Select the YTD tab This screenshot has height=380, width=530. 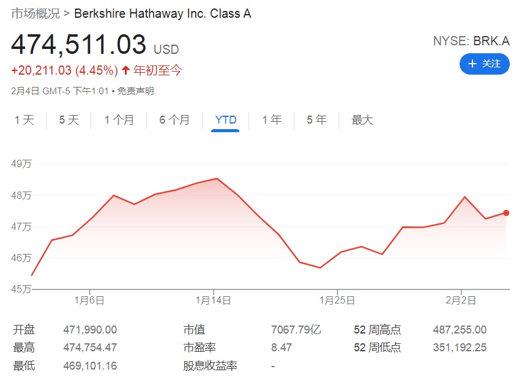225,120
